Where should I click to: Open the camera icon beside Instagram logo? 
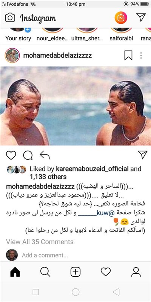(x=10, y=18)
